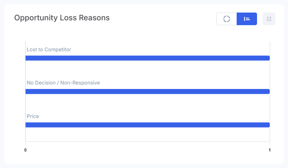This screenshot has width=288, height=168.
Task: Click empty plot area above Lost to Competitor label
Action: (147, 45)
